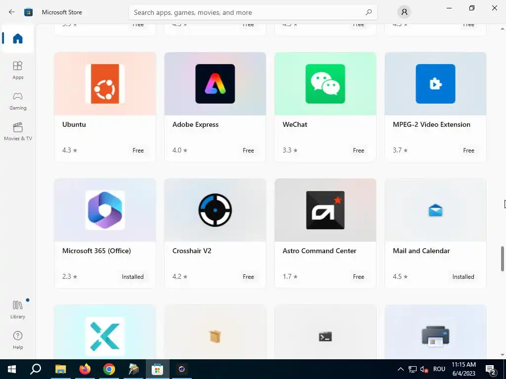Click the WeChat title text
This screenshot has width=506, height=379.
point(295,124)
